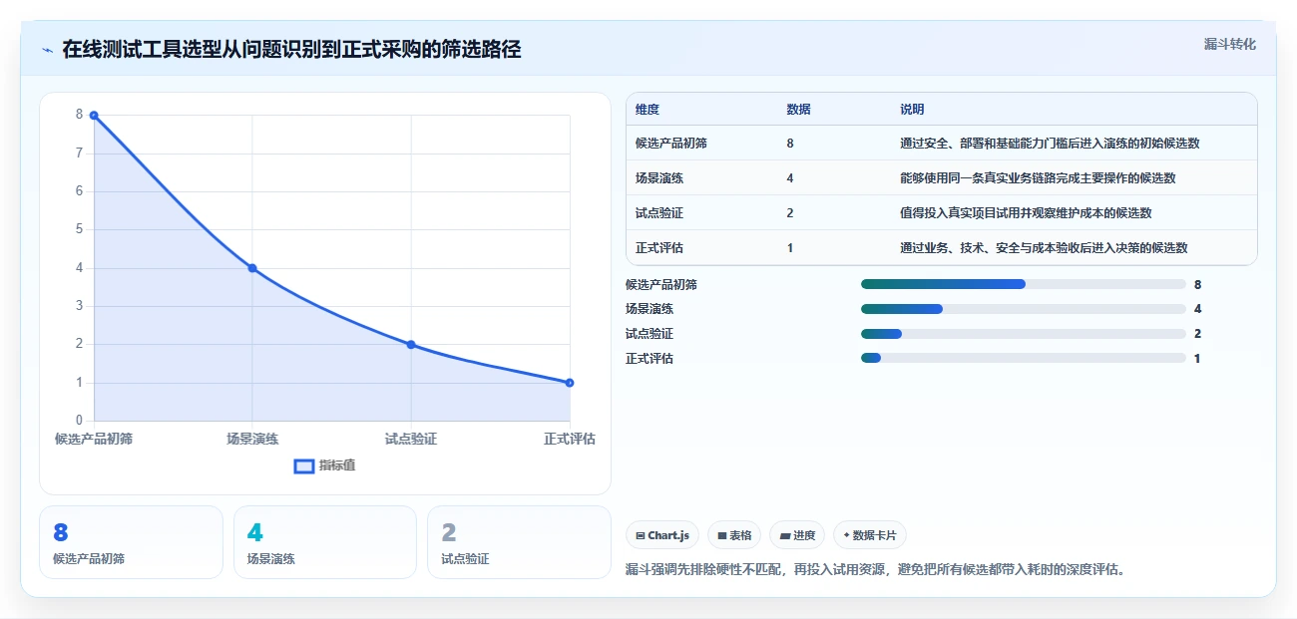
Task: Click the chart data point at value 8
Action: [x=94, y=116]
